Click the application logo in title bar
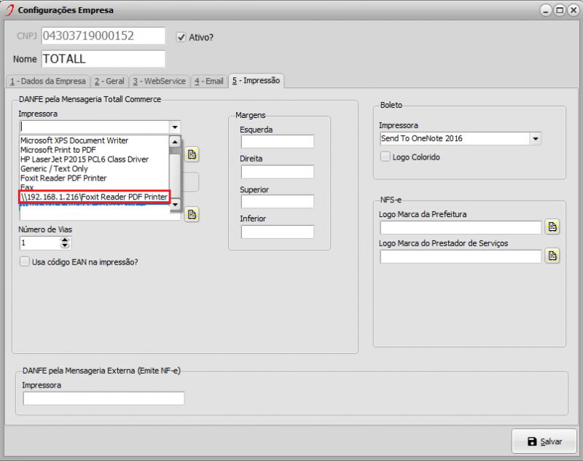Viewport: 583px width, 461px height. (8, 10)
